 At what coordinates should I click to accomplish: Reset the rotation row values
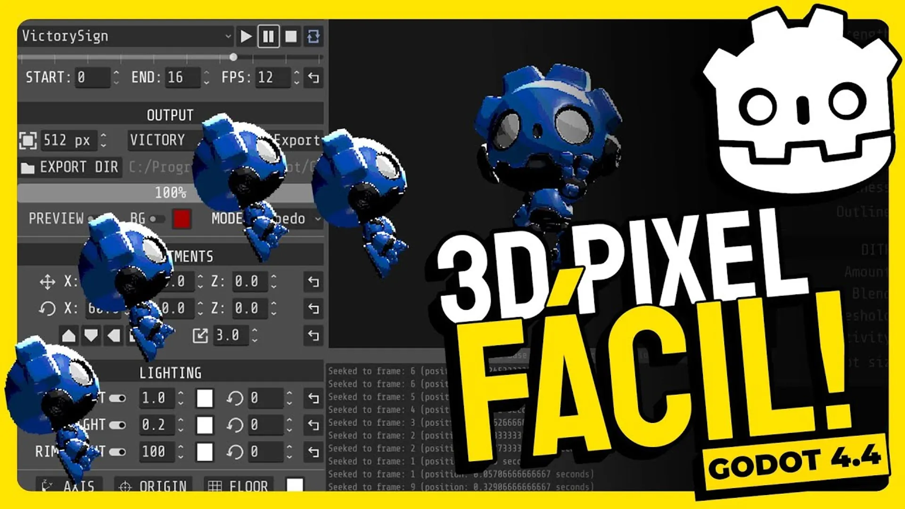(313, 309)
